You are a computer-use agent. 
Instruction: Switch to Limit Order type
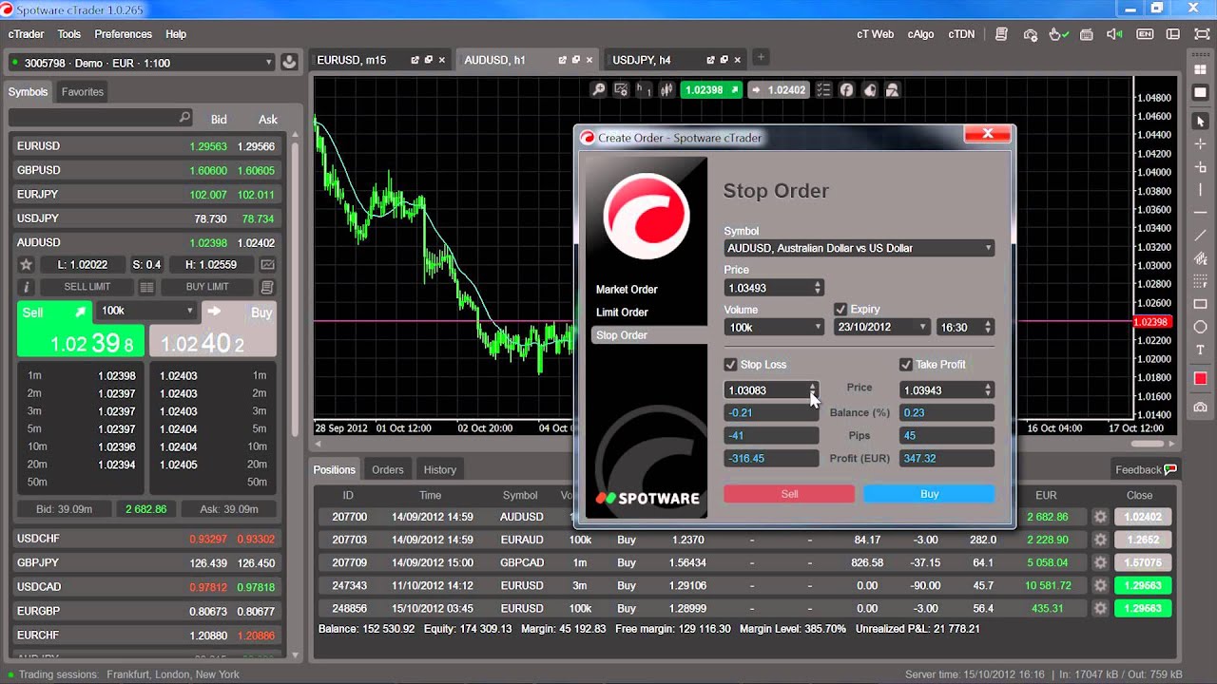tap(622, 313)
